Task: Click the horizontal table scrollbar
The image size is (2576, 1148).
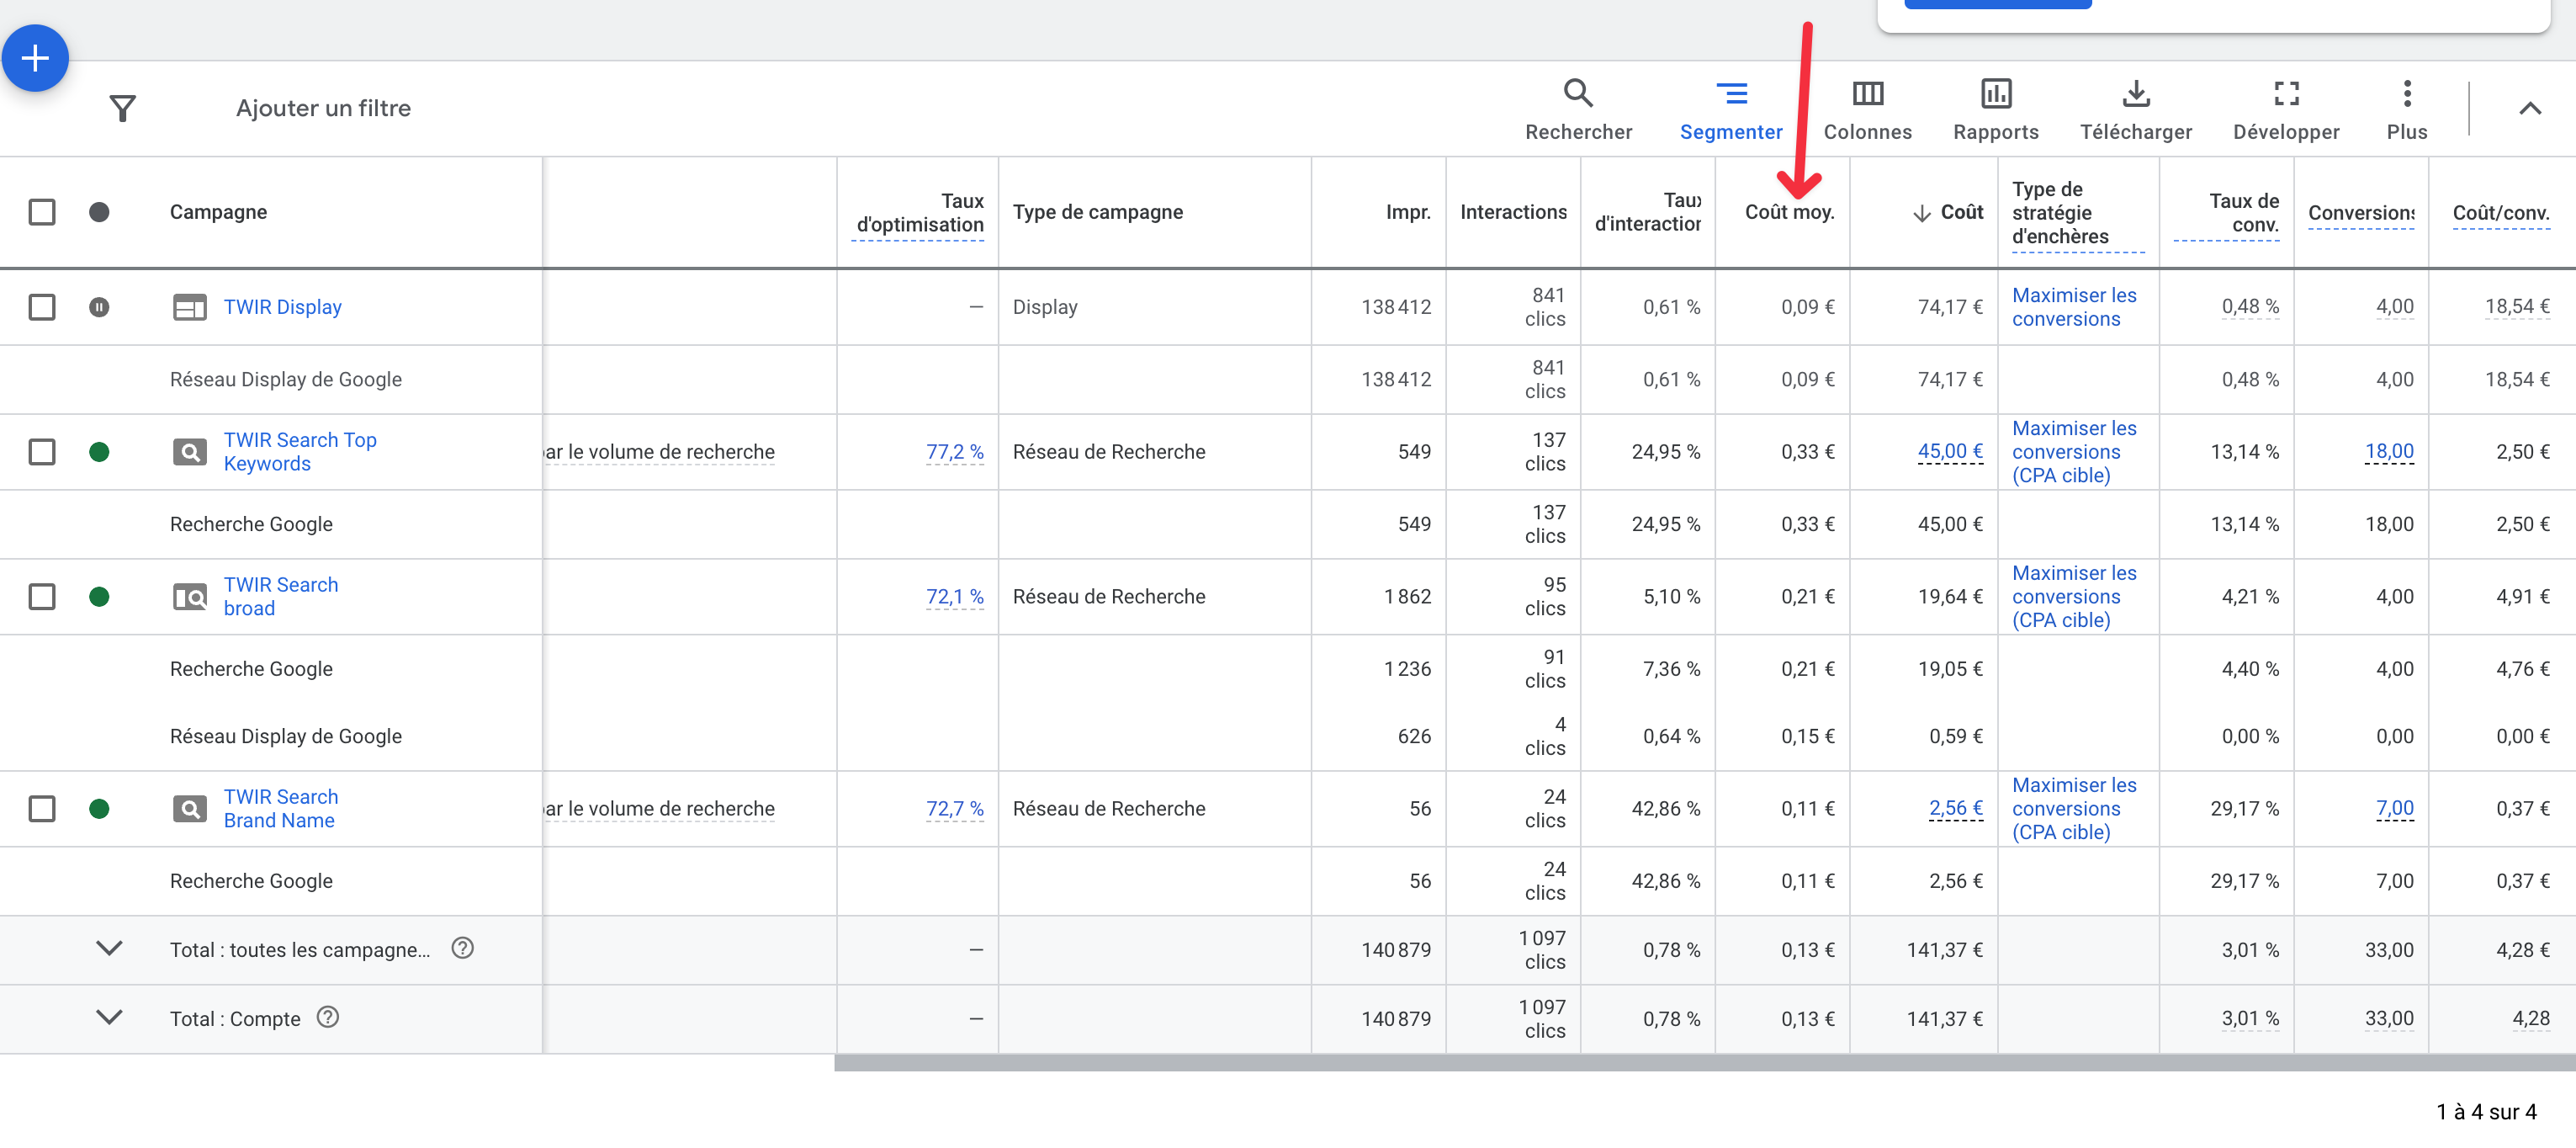Action: [x=1700, y=1063]
